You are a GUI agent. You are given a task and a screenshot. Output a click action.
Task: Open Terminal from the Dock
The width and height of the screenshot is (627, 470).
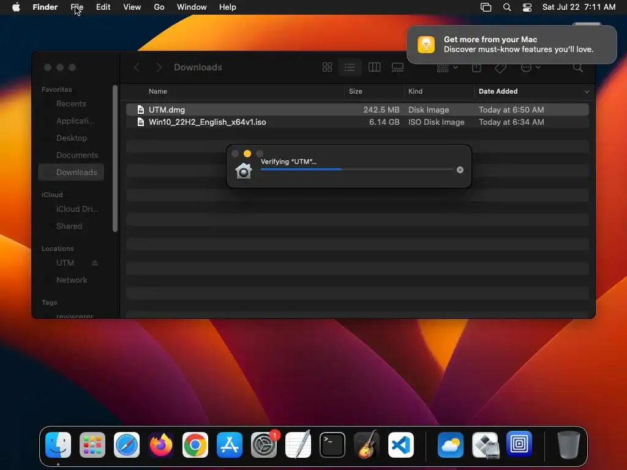(332, 445)
